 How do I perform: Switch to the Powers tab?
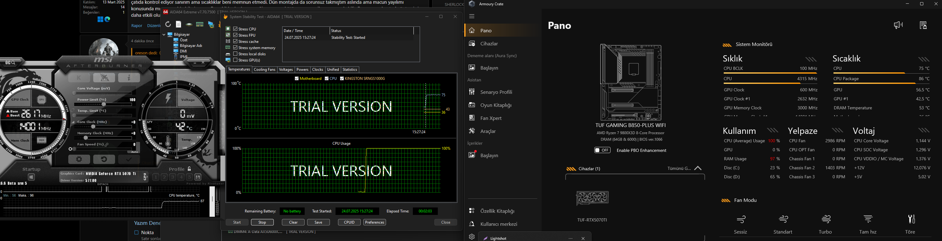pyautogui.click(x=302, y=70)
